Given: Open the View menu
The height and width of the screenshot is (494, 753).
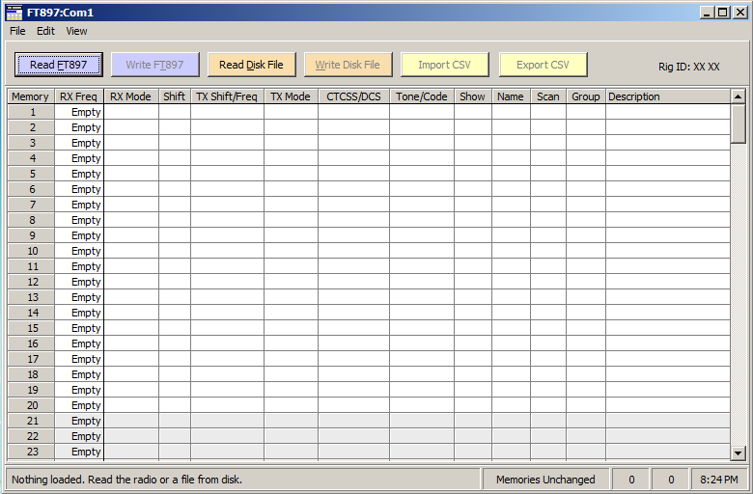Looking at the screenshot, I should (76, 31).
